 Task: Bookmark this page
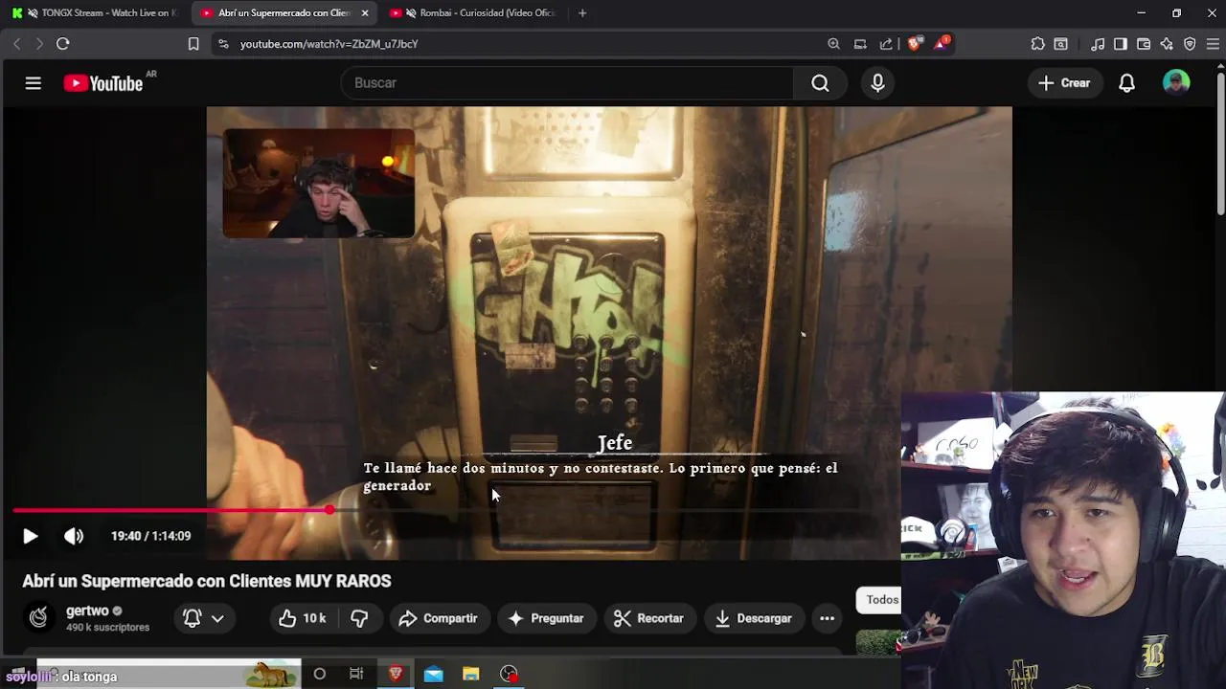click(193, 44)
